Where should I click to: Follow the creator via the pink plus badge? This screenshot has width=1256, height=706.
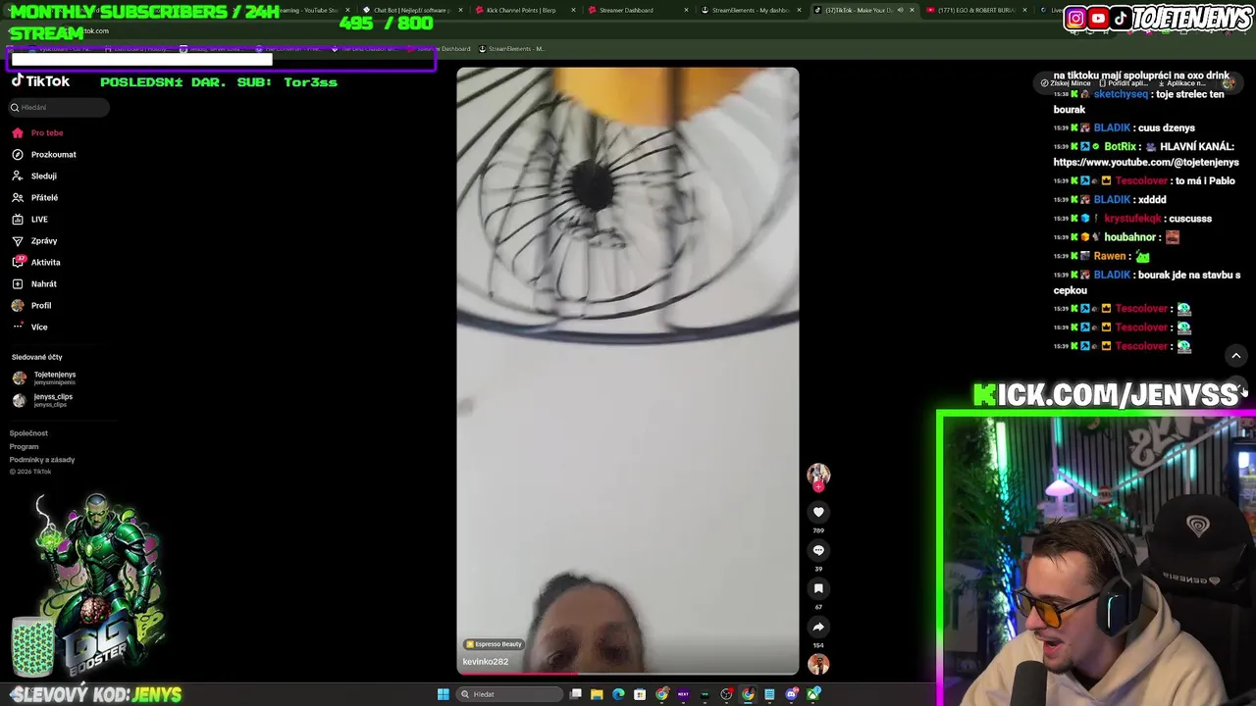tap(818, 486)
